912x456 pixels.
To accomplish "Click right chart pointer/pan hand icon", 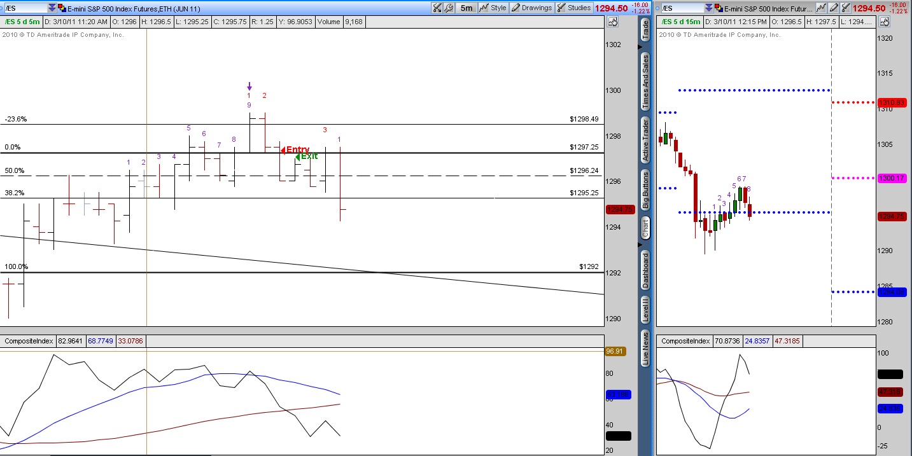I will click(x=884, y=22).
